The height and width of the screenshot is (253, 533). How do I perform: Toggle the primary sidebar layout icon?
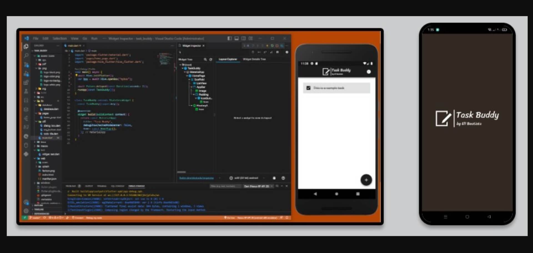(x=230, y=38)
